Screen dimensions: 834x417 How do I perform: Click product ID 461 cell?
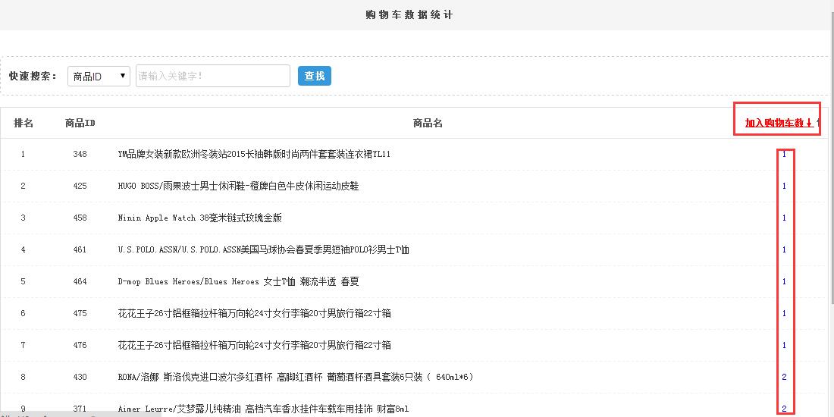pos(80,250)
